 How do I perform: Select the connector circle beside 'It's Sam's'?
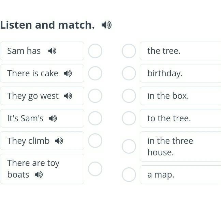(95, 118)
